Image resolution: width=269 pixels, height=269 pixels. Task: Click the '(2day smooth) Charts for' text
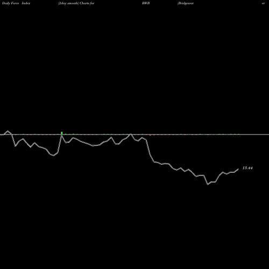pyautogui.click(x=76, y=3)
